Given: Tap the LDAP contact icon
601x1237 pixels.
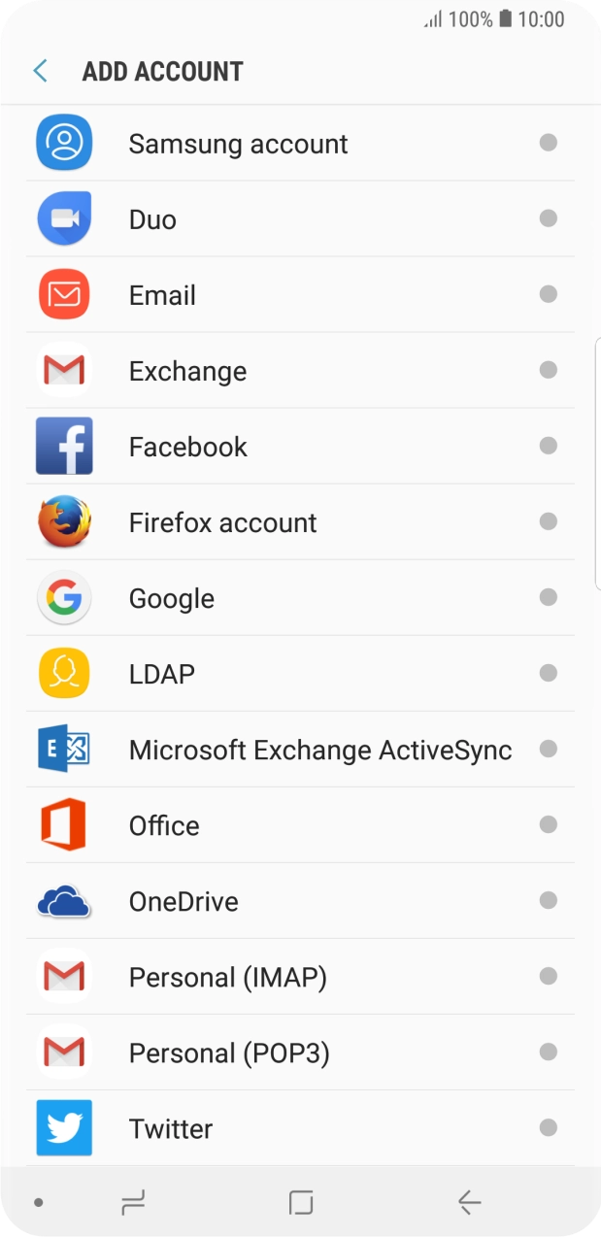Looking at the screenshot, I should pos(64,673).
